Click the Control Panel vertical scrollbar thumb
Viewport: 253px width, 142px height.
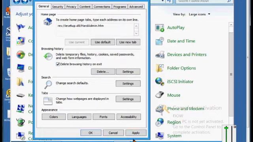[x=231, y=74]
